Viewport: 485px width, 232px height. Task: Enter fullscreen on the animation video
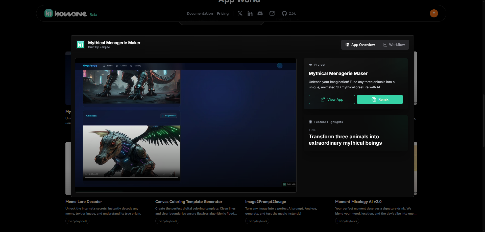(x=171, y=174)
